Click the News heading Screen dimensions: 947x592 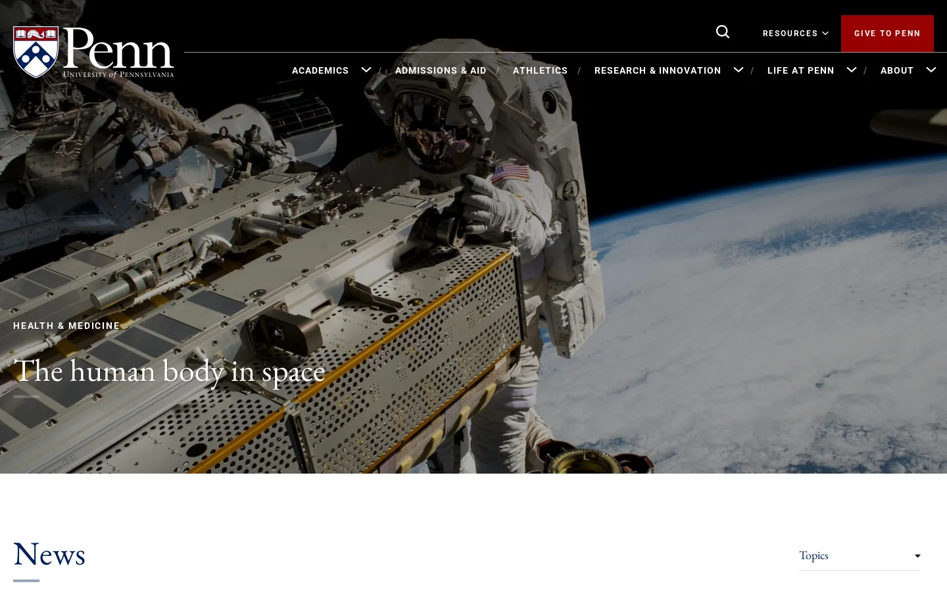[49, 554]
